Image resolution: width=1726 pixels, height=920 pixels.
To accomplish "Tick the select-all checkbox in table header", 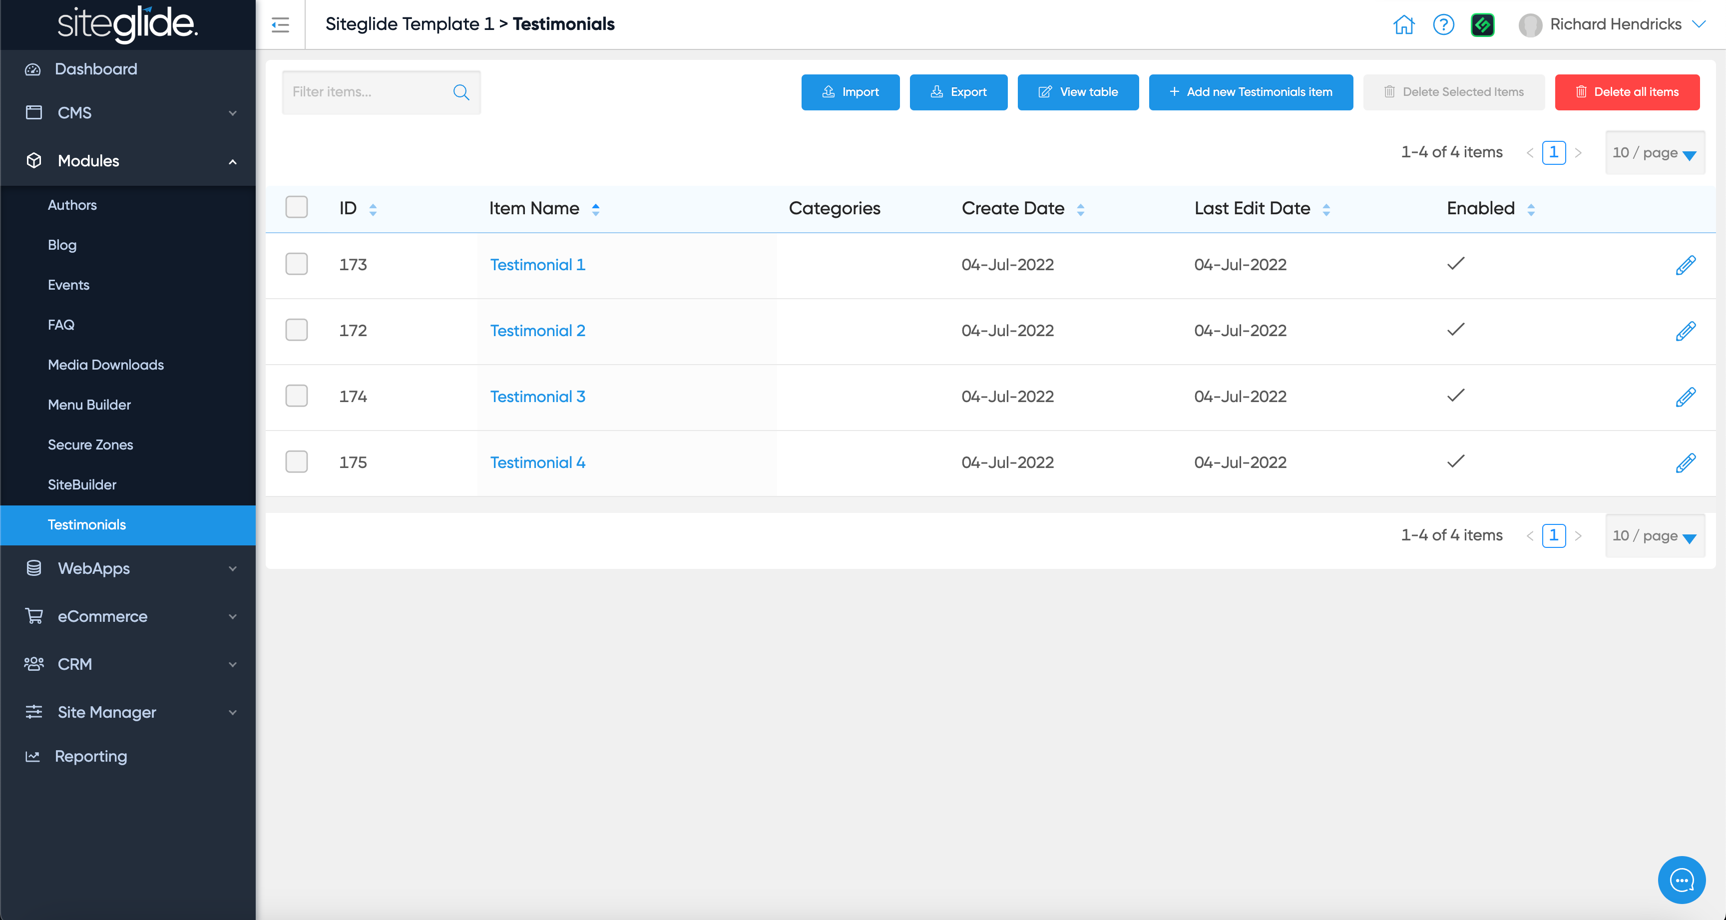I will 296,207.
